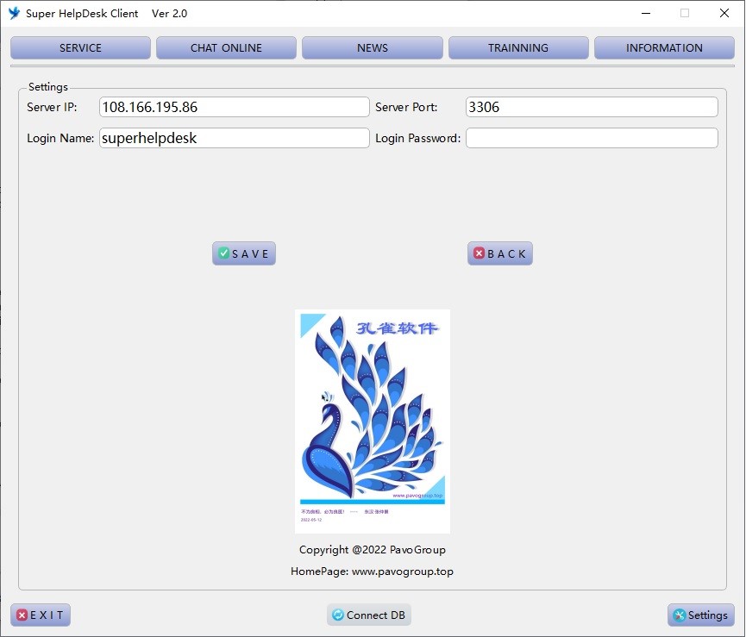The image size is (746, 637).
Task: Switch to the CHAT ONLINE tab
Action: (226, 48)
